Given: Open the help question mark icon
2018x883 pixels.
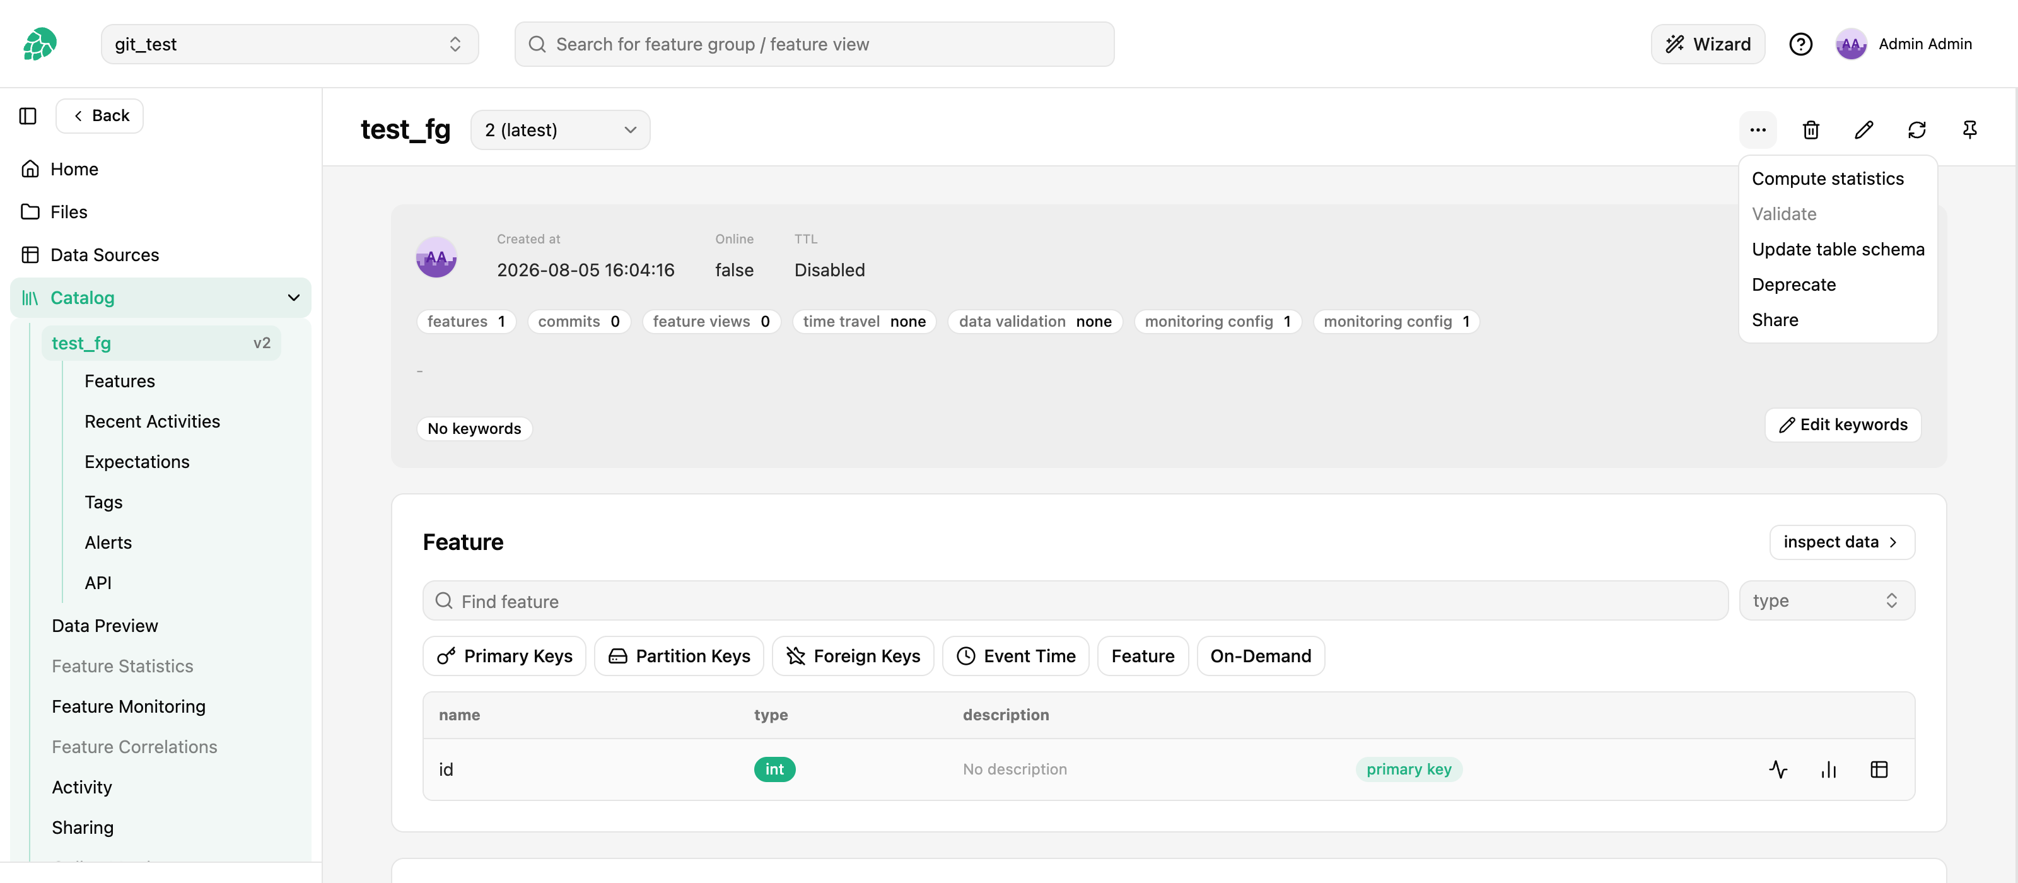Looking at the screenshot, I should click(x=1800, y=44).
